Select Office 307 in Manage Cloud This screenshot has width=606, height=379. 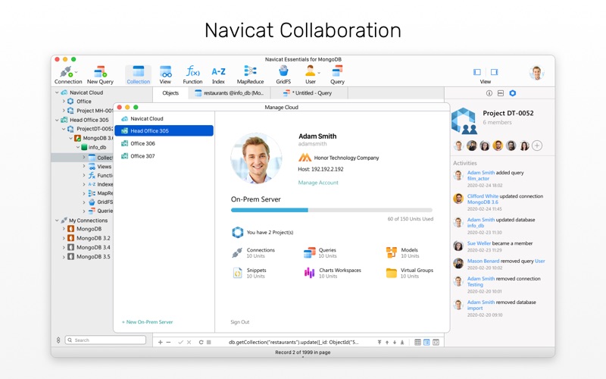click(164, 156)
